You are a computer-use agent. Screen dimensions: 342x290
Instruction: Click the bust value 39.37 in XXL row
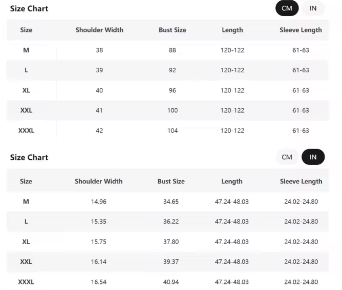(x=171, y=262)
